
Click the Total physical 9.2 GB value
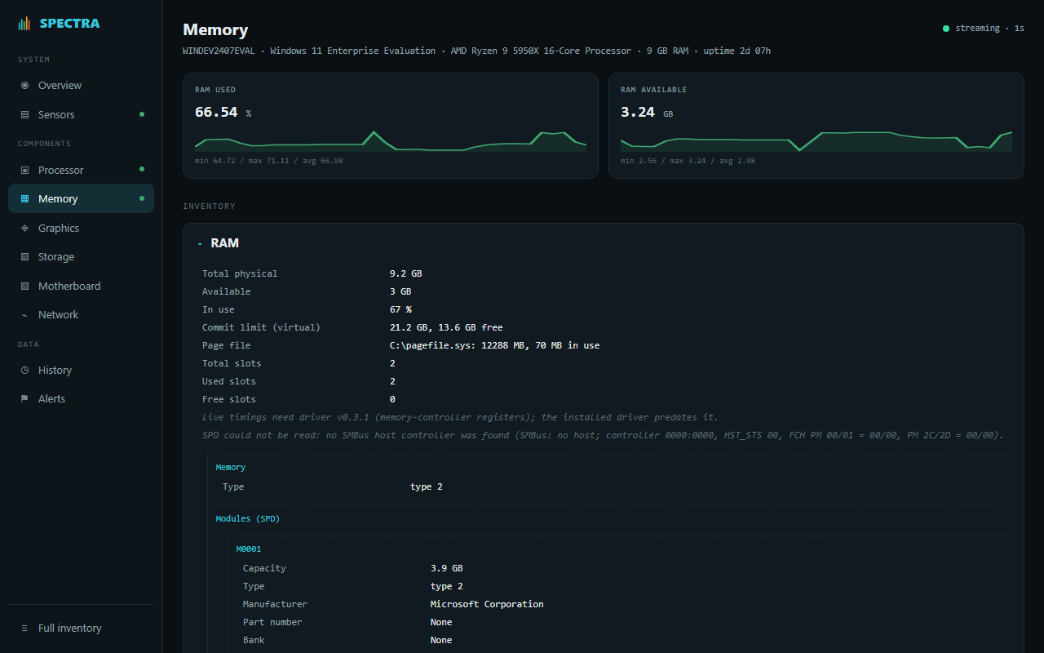coord(405,273)
